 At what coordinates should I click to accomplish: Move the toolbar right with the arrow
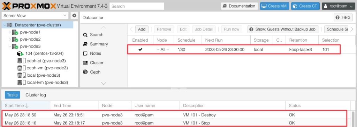coord(352,29)
